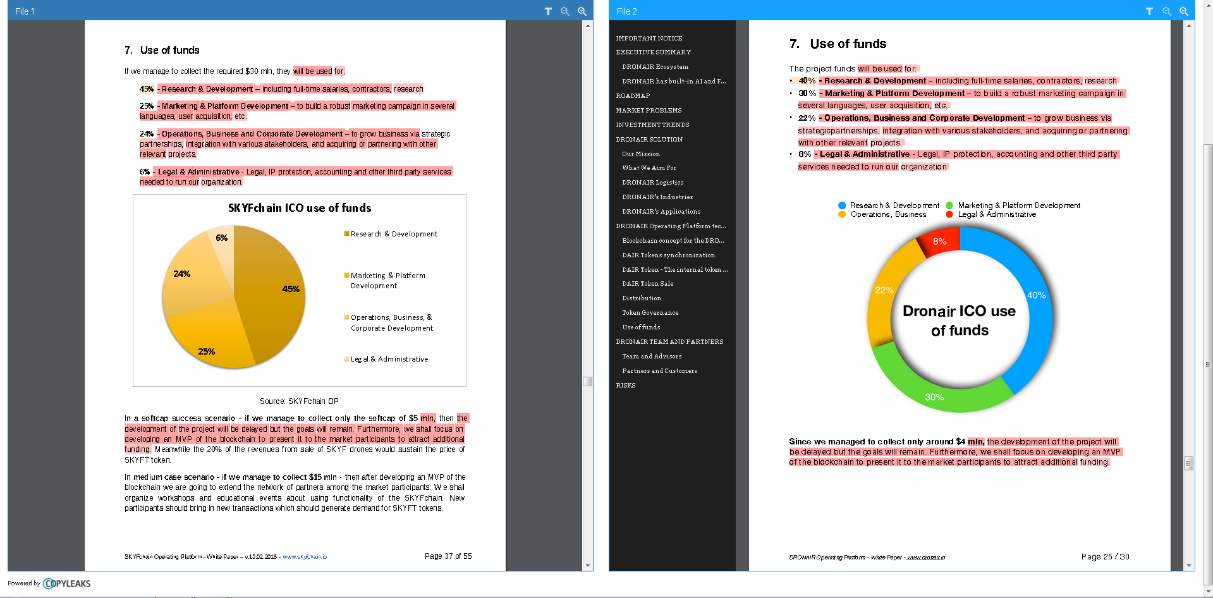Go to Blockchain concept for the DRO... entry
Viewport: 1213px width, 598px height.
673,241
